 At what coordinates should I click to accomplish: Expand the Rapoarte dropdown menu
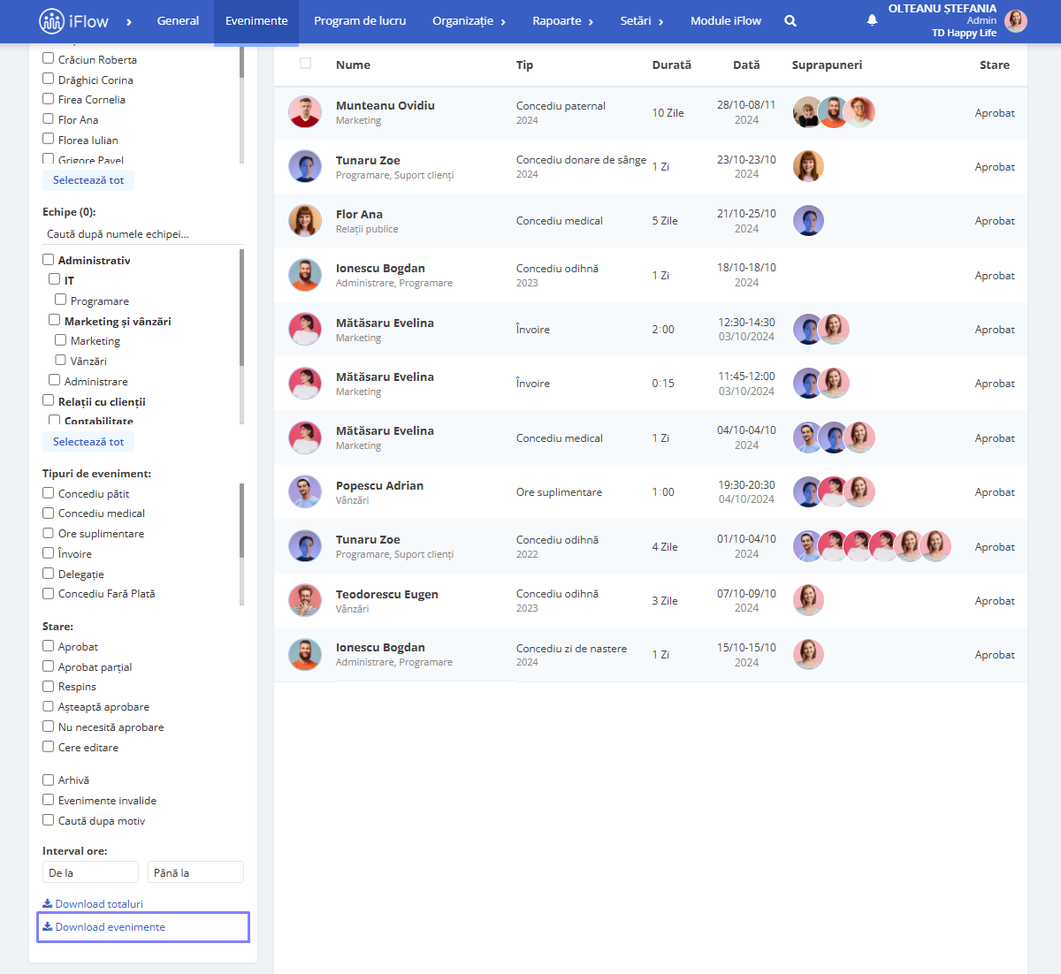click(562, 20)
